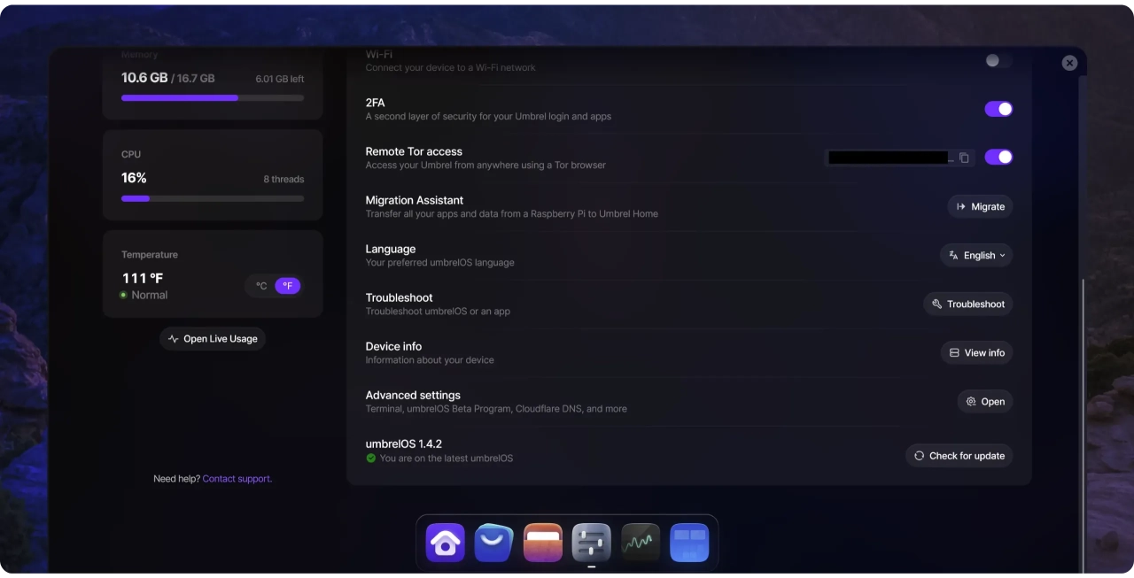The width and height of the screenshot is (1134, 578).
Task: Open Live Usage monitor icon in dock
Action: click(640, 543)
